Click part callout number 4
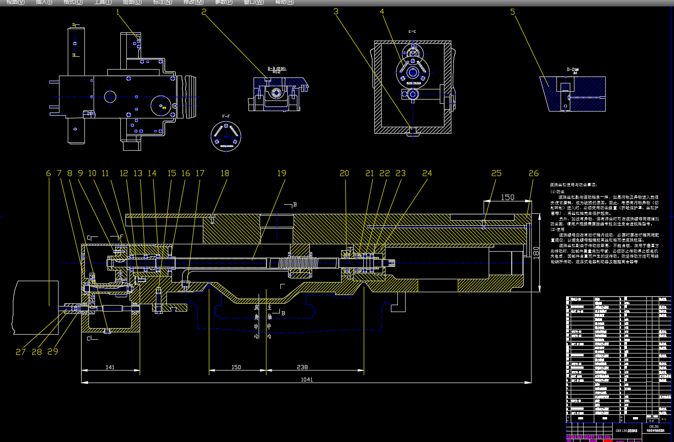 pyautogui.click(x=382, y=12)
